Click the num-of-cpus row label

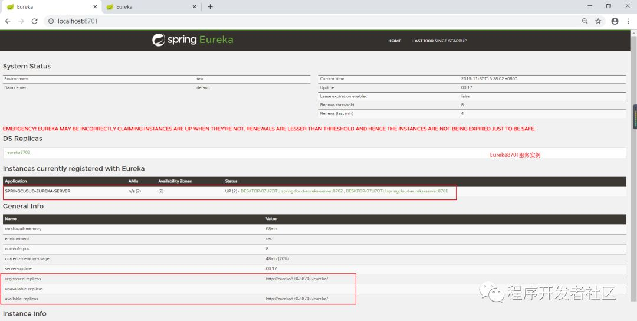tap(18, 248)
